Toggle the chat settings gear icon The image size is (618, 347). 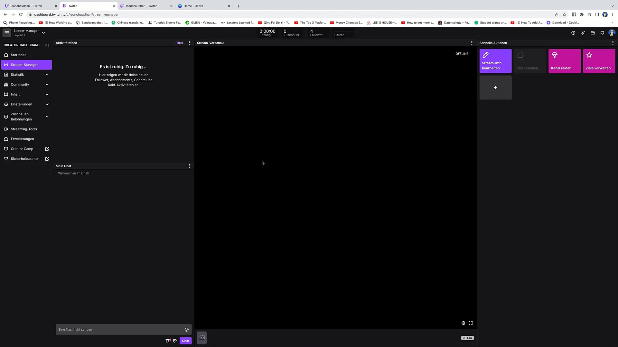click(x=175, y=340)
